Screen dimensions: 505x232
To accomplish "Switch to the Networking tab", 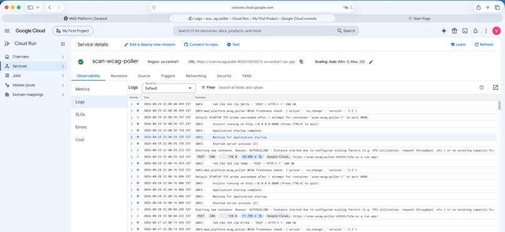I will 196,76.
